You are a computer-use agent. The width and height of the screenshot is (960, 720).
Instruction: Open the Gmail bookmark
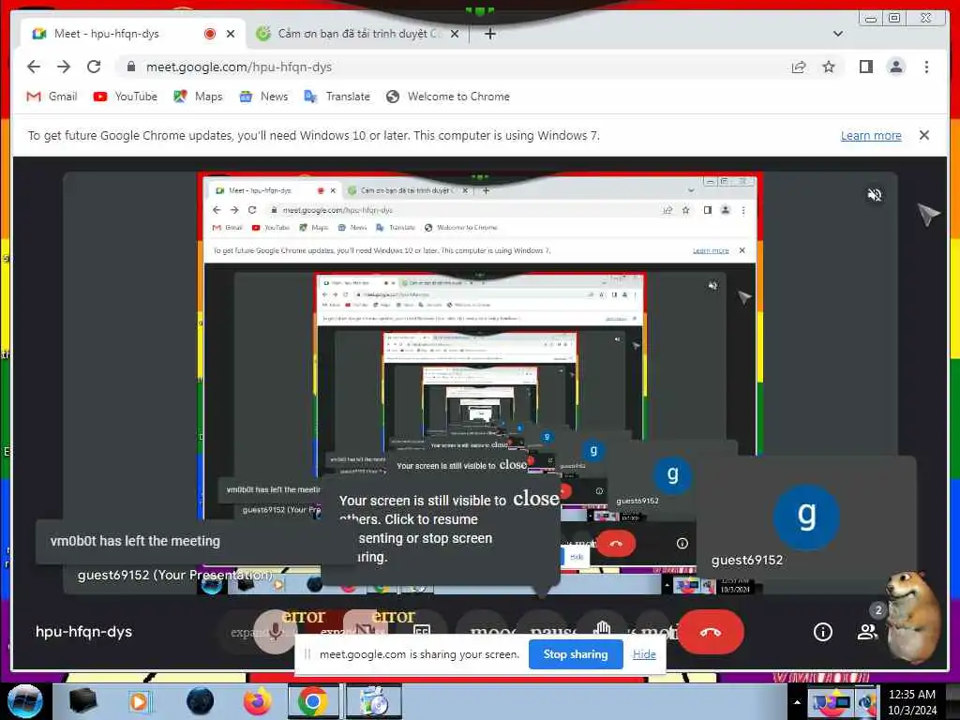pyautogui.click(x=52, y=97)
